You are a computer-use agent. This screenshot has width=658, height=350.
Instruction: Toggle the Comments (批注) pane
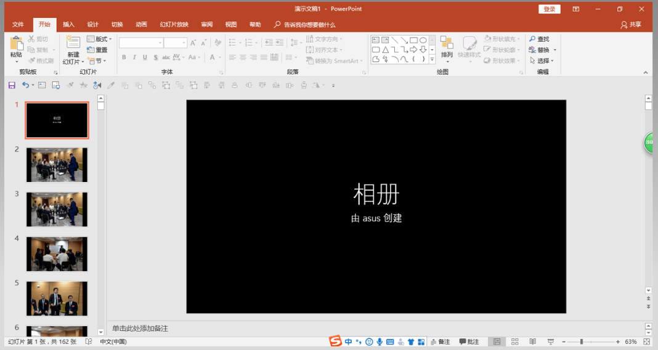[x=469, y=341]
